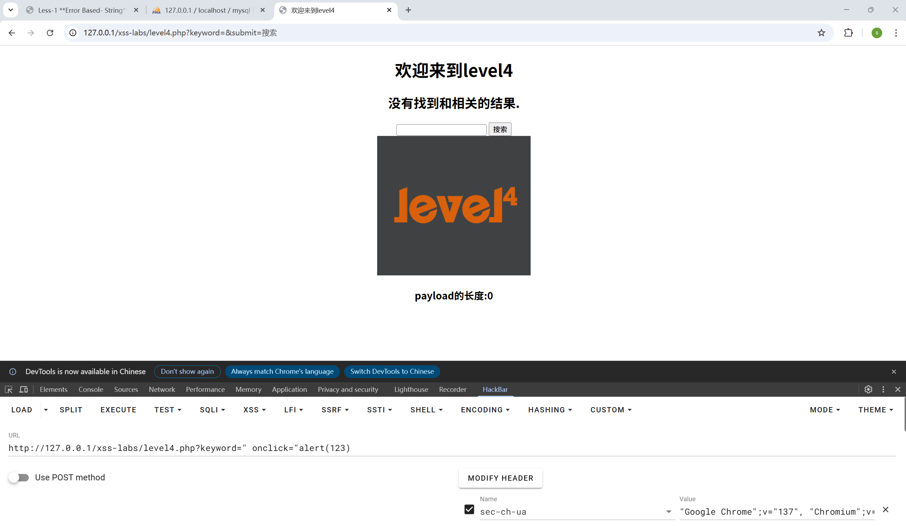Navigate back using the back arrow
The width and height of the screenshot is (906, 526).
click(x=12, y=33)
